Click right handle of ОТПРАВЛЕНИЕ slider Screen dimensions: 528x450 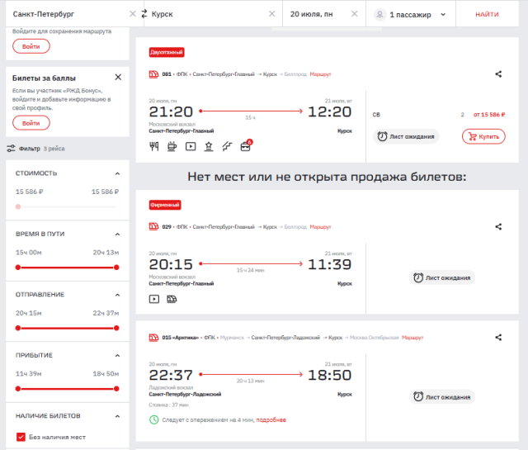click(x=116, y=328)
